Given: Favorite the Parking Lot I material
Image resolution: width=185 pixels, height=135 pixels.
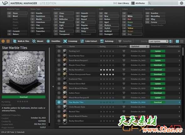Looking at the screenshot, I should [124, 51].
